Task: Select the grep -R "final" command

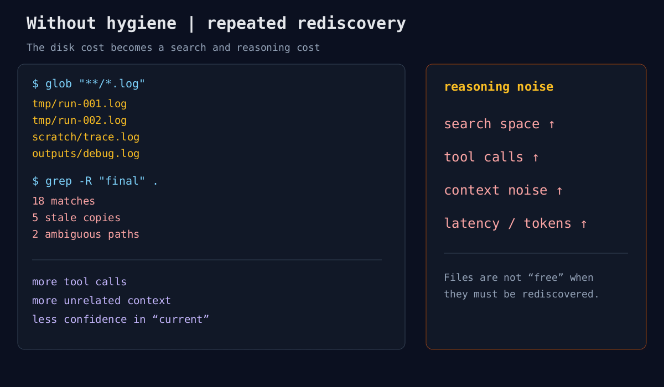Action: click(x=95, y=181)
